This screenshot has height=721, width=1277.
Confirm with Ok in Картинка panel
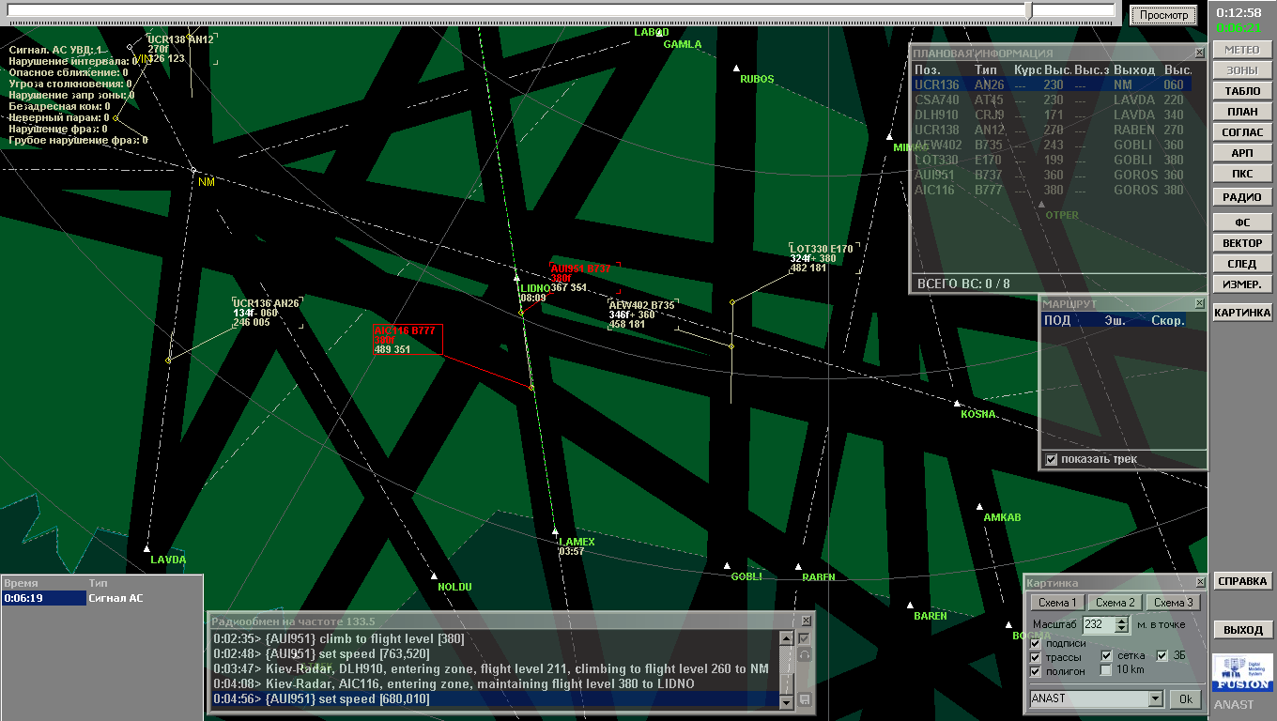(1185, 698)
